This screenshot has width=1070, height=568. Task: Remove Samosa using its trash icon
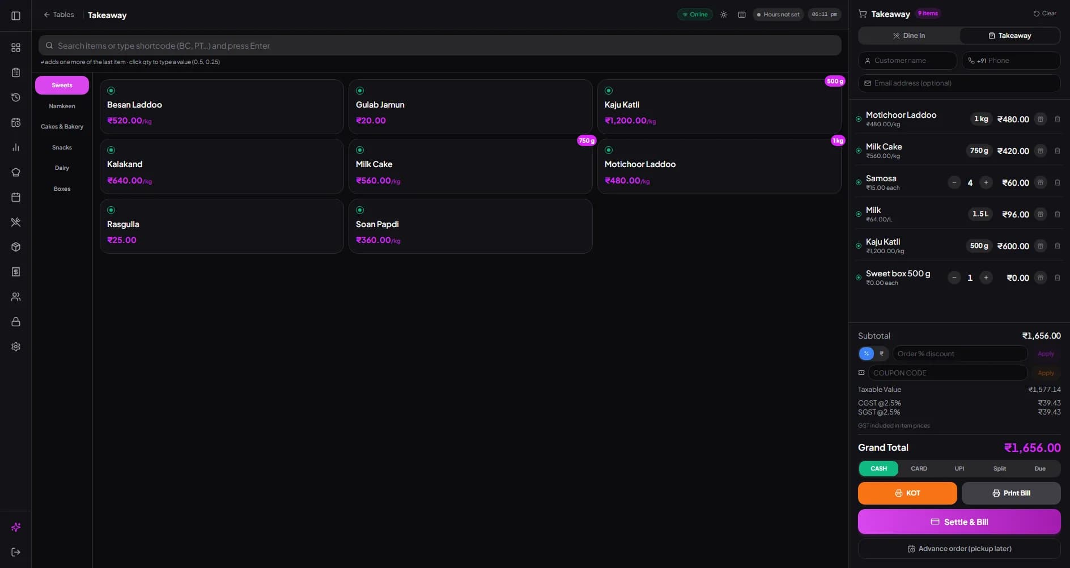[x=1058, y=182]
